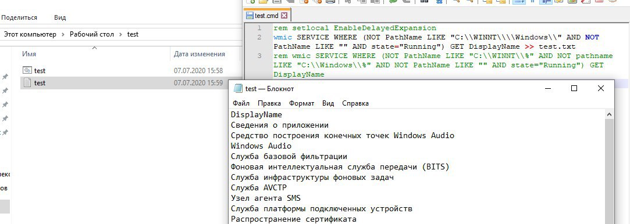This screenshot has height=224, width=630.
Task: Switch to the Поделиться tab in Explorer
Action: point(19,17)
